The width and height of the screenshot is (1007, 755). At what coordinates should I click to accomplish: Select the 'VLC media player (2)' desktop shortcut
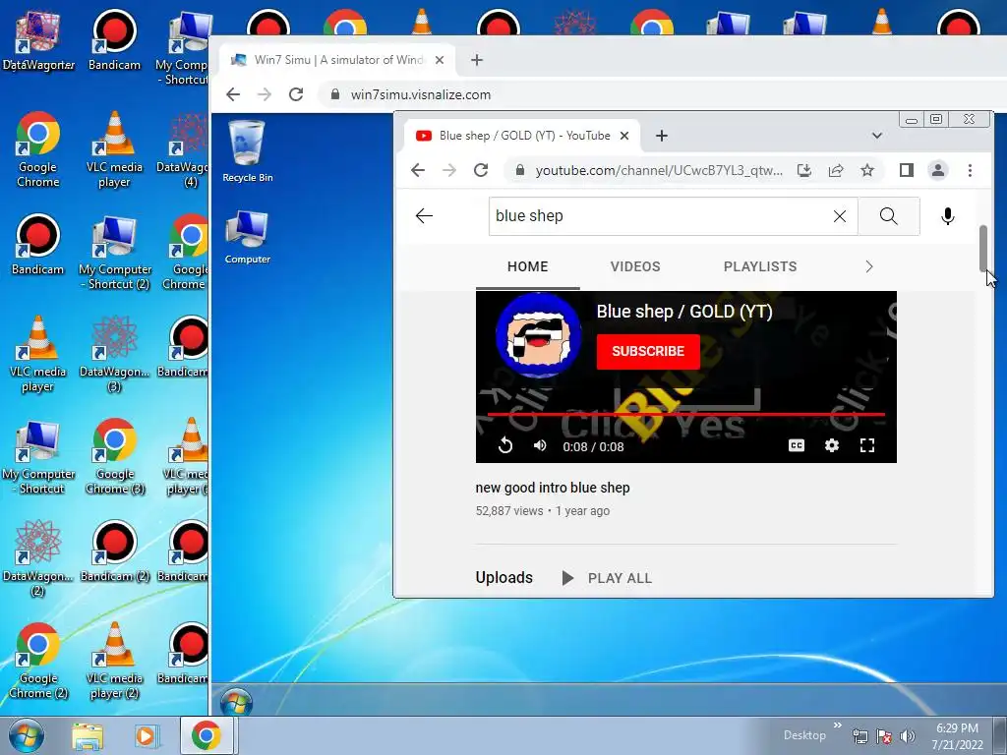tap(114, 662)
